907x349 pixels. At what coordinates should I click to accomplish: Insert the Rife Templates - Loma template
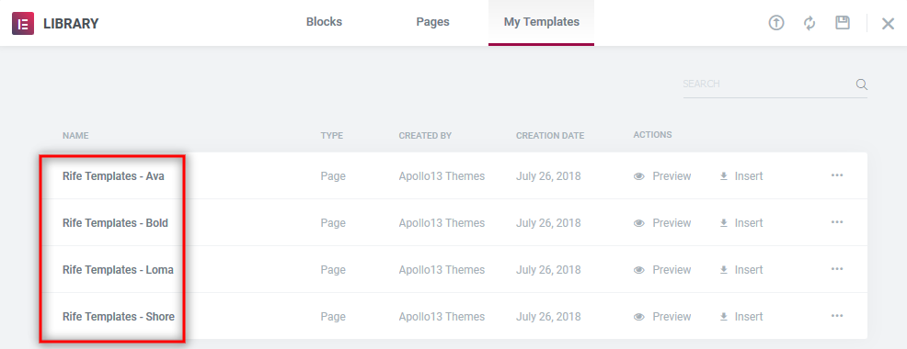(741, 270)
